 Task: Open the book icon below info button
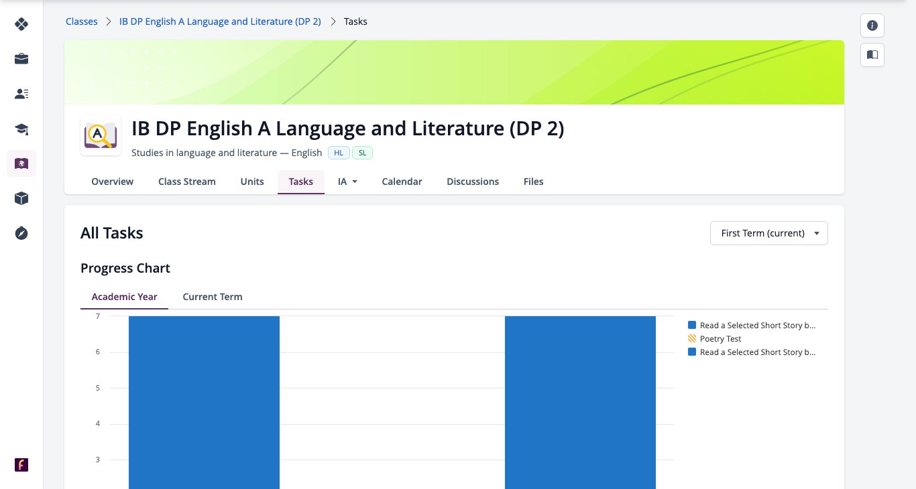click(x=872, y=55)
